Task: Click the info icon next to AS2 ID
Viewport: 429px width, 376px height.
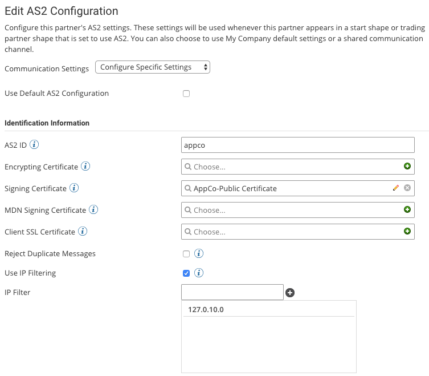Action: coord(34,145)
